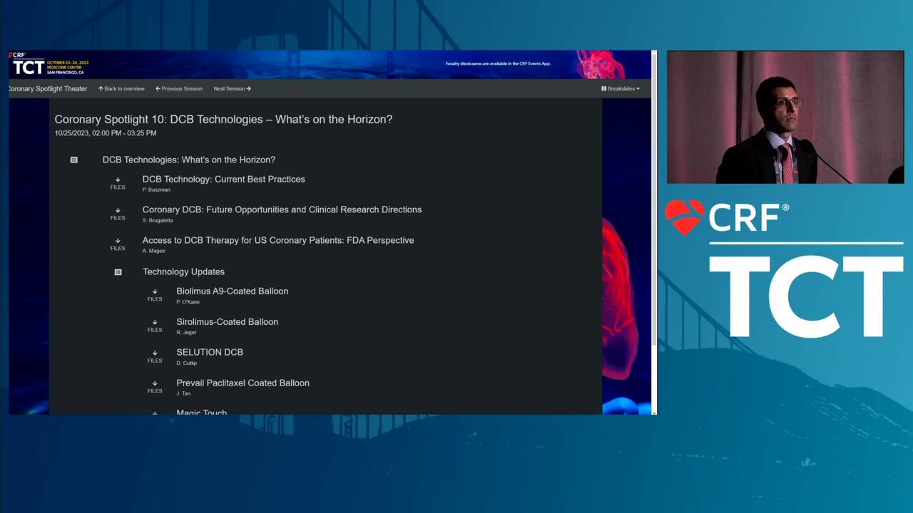Click speaker name J. Tan
Viewport: 913px width, 513px height.
click(183, 393)
